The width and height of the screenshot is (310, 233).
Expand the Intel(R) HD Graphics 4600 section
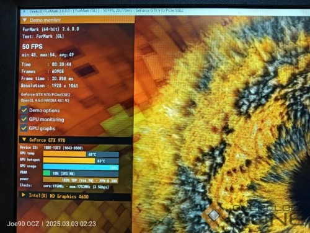24,195
